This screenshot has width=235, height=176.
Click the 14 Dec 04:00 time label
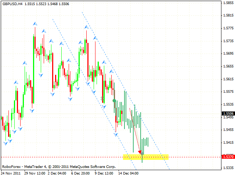129,173
